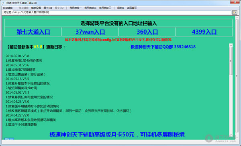Click the address bar URL input field

122,12
